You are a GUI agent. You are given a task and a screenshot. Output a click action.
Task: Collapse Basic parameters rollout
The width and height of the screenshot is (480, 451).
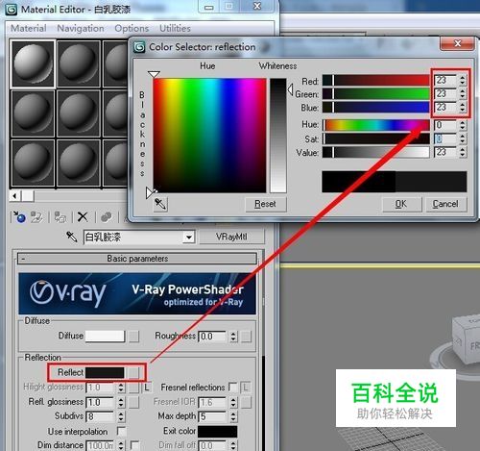pyautogui.click(x=137, y=259)
